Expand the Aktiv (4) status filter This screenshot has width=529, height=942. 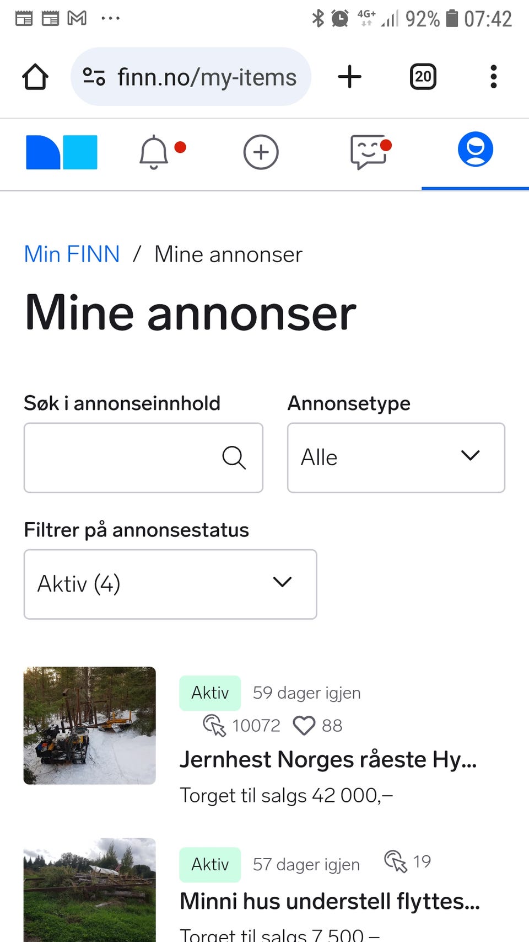click(x=170, y=584)
